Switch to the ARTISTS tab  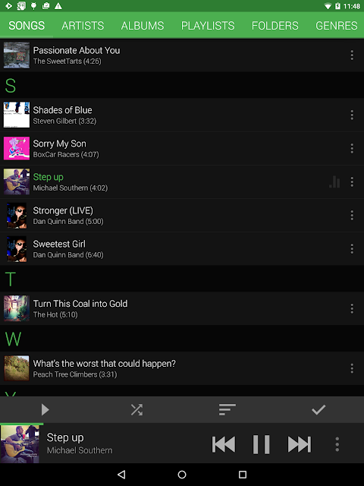pyautogui.click(x=83, y=26)
